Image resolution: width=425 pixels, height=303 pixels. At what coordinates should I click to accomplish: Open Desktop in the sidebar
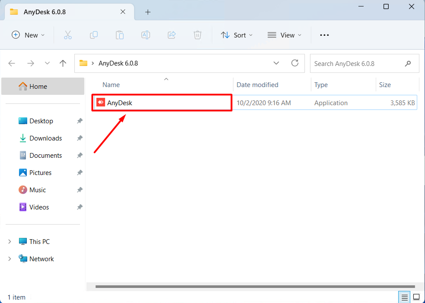coord(41,121)
